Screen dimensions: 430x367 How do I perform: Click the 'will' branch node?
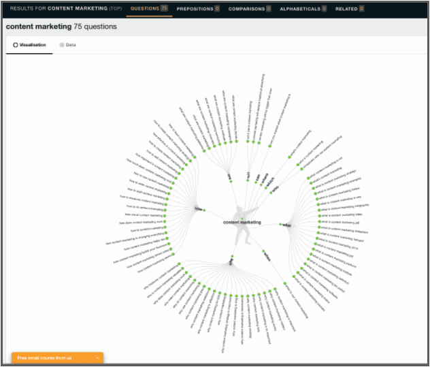pos(248,176)
